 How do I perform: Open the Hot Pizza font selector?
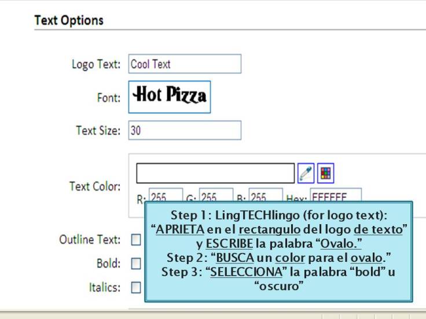coord(169,97)
